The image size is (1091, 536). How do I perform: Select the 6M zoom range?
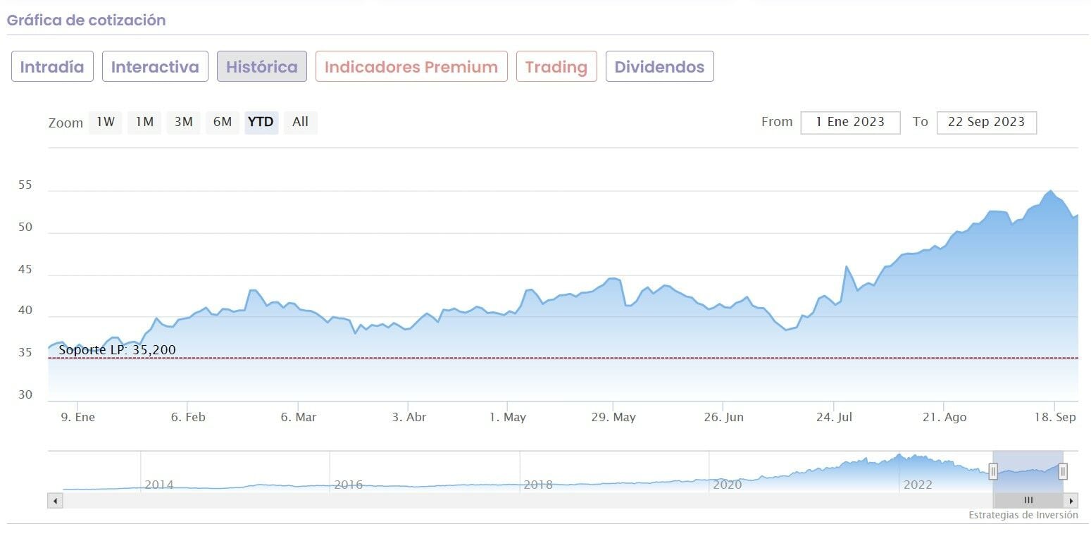223,122
